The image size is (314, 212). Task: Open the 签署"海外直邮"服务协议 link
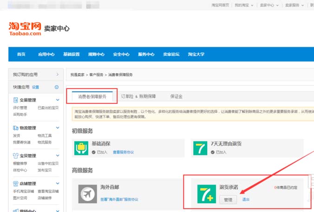click(119, 199)
